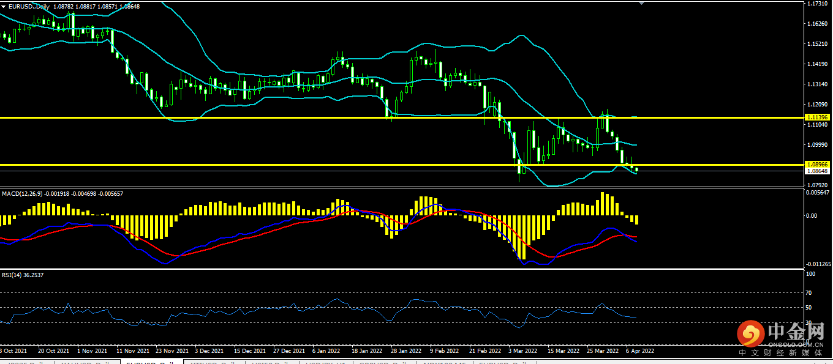833x364 pixels.
Task: Click the 1.14190 price scale value
Action: point(818,64)
